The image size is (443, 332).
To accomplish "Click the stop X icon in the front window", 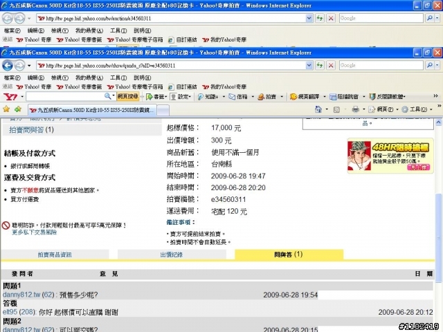I will 331,66.
